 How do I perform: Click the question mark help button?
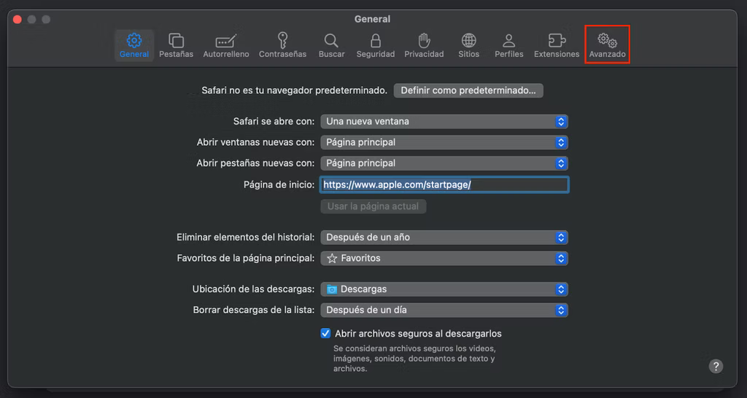(x=716, y=366)
